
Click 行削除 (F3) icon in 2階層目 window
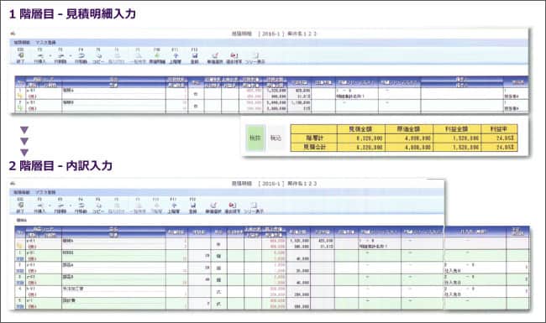click(x=60, y=206)
